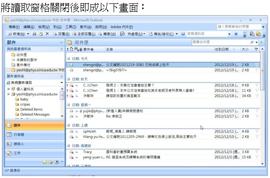Open the dropdown arrow next to 新增
270x178 pixels.
[28, 34]
